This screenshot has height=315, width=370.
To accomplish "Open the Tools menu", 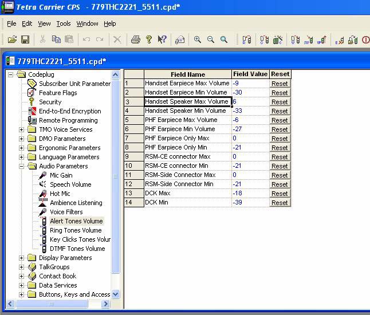I will 64,23.
